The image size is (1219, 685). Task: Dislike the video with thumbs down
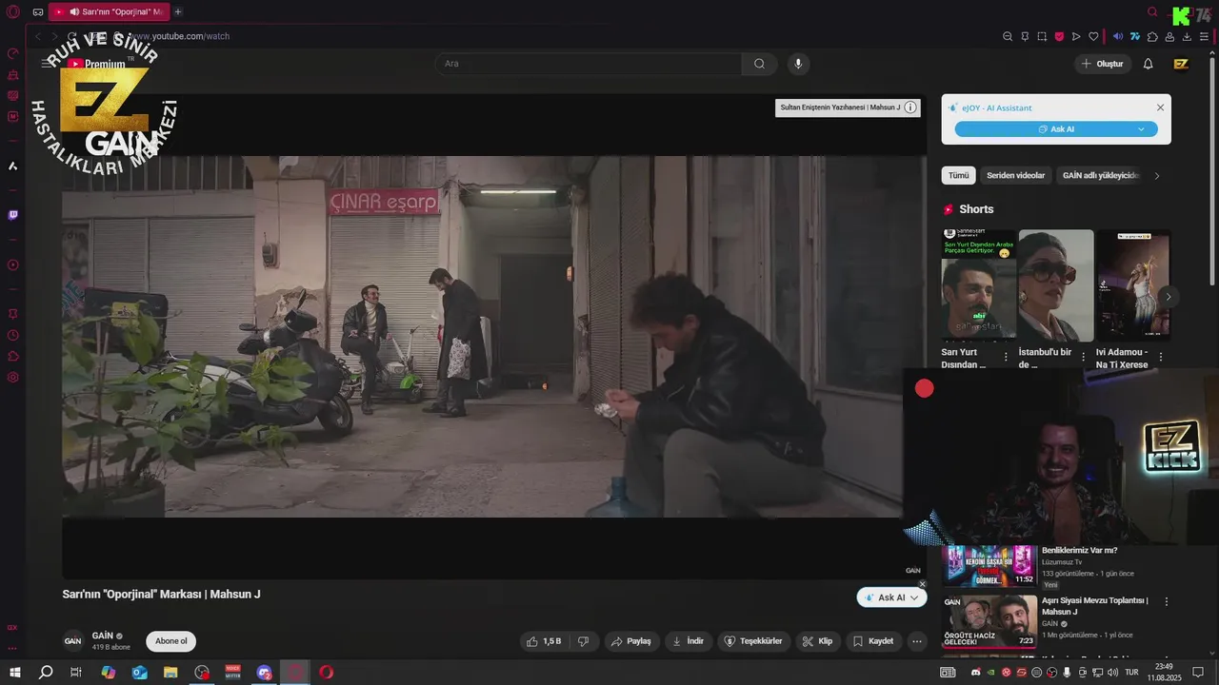pos(583,641)
